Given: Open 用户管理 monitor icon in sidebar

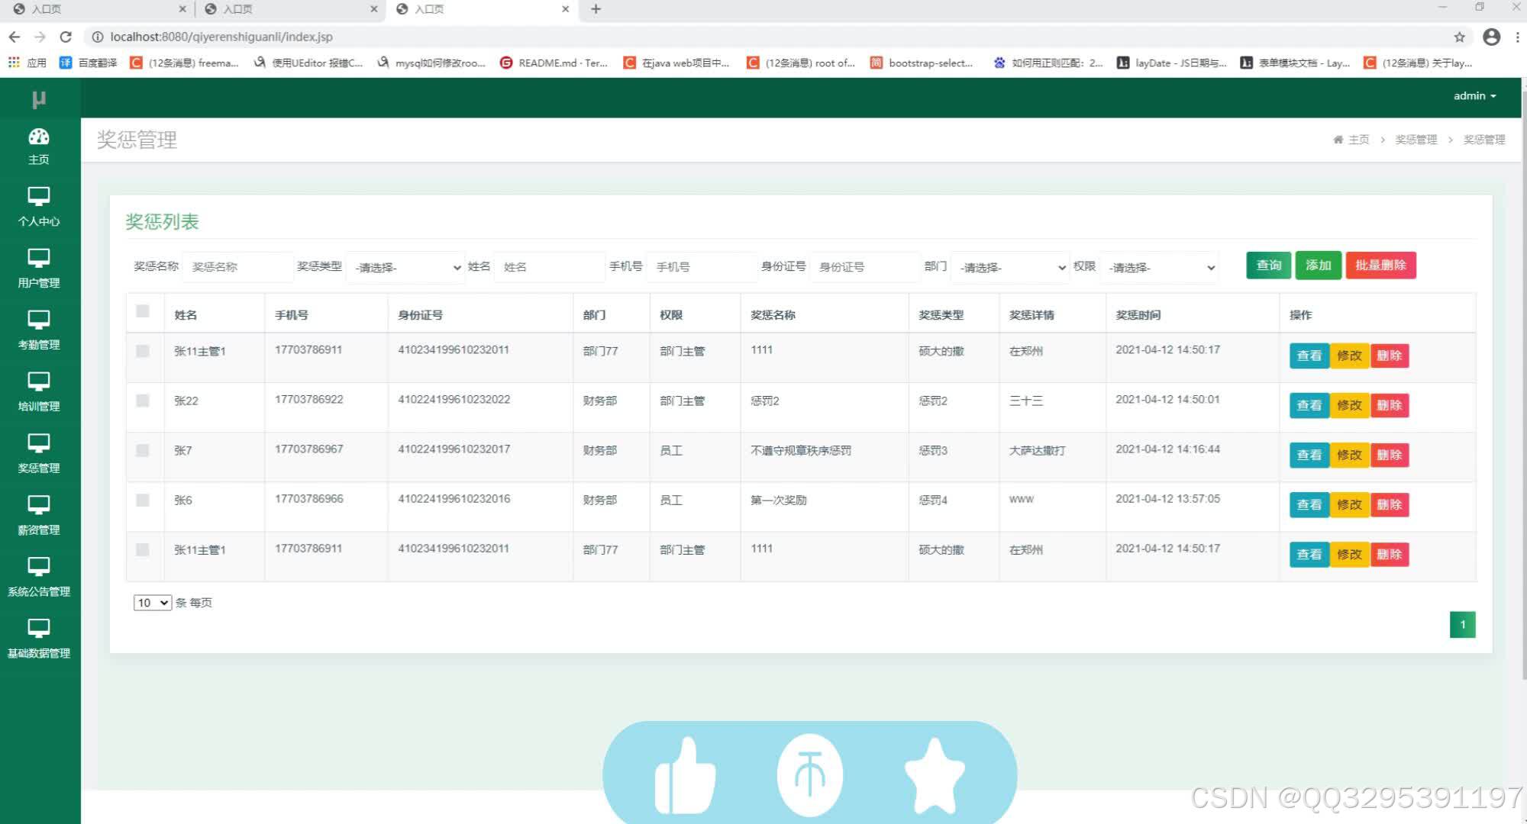Looking at the screenshot, I should [x=38, y=258].
